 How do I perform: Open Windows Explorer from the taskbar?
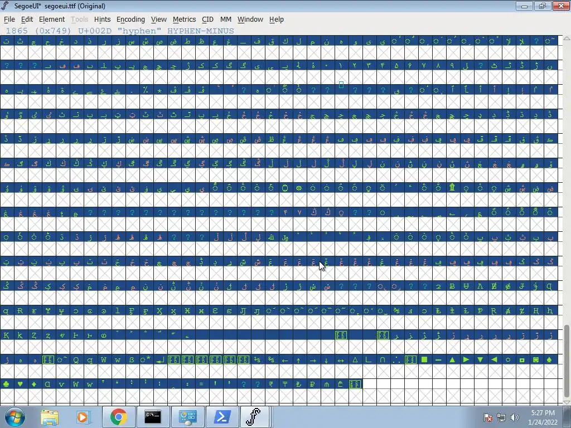(50, 417)
